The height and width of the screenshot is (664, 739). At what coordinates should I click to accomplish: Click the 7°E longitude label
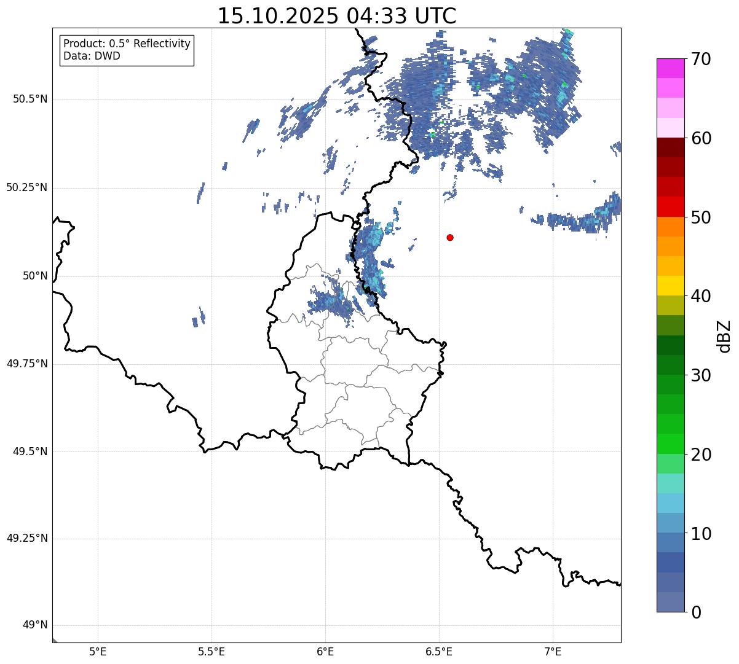point(553,652)
